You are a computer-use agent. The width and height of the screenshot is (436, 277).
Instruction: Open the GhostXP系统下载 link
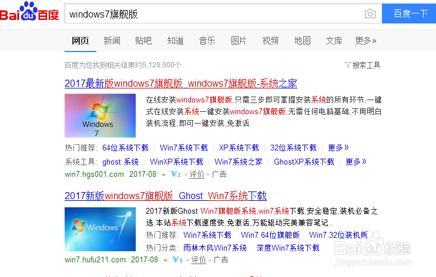tap(304, 162)
